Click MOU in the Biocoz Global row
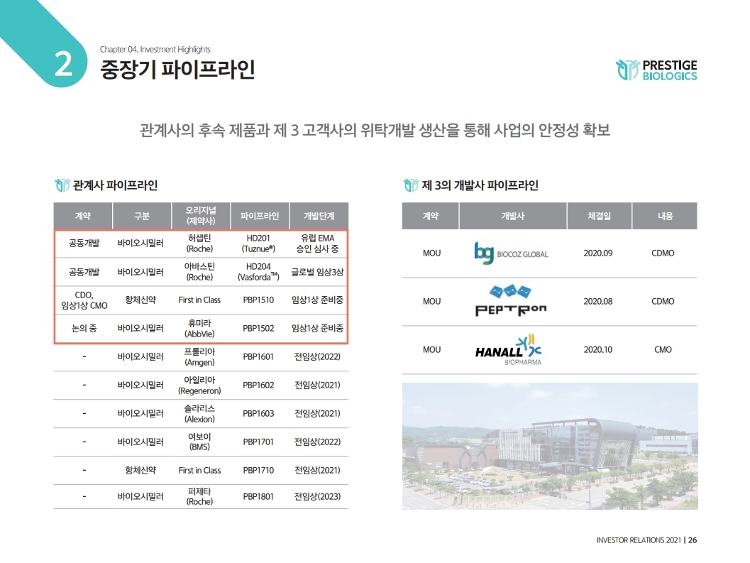This screenshot has height=563, width=750. click(x=431, y=253)
